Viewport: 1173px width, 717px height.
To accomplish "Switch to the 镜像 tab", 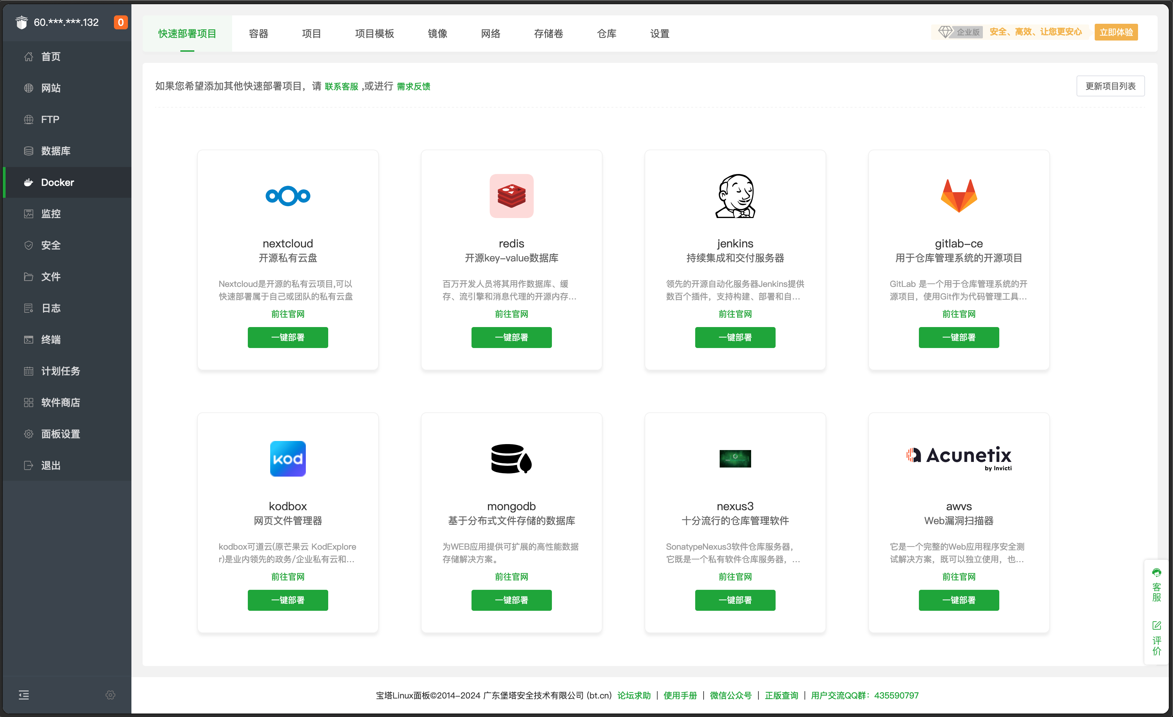I will [438, 33].
